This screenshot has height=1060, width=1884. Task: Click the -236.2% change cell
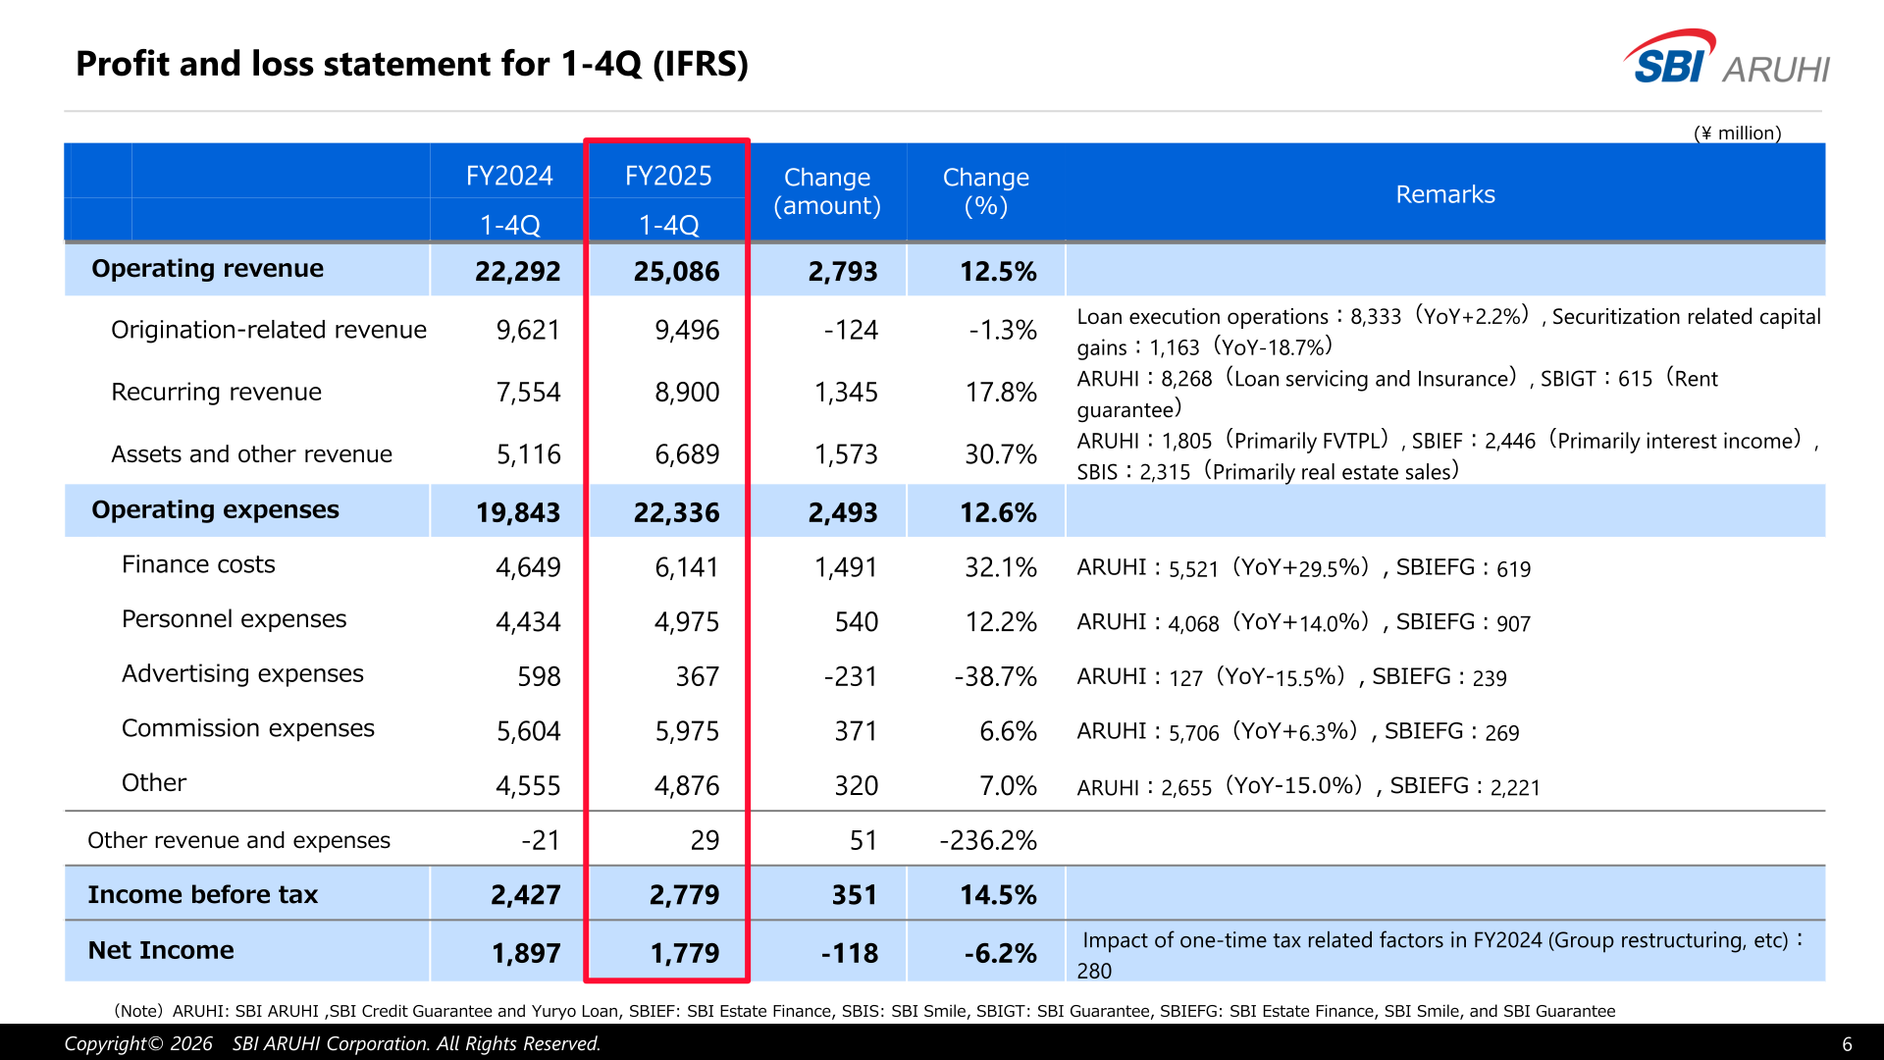988,841
